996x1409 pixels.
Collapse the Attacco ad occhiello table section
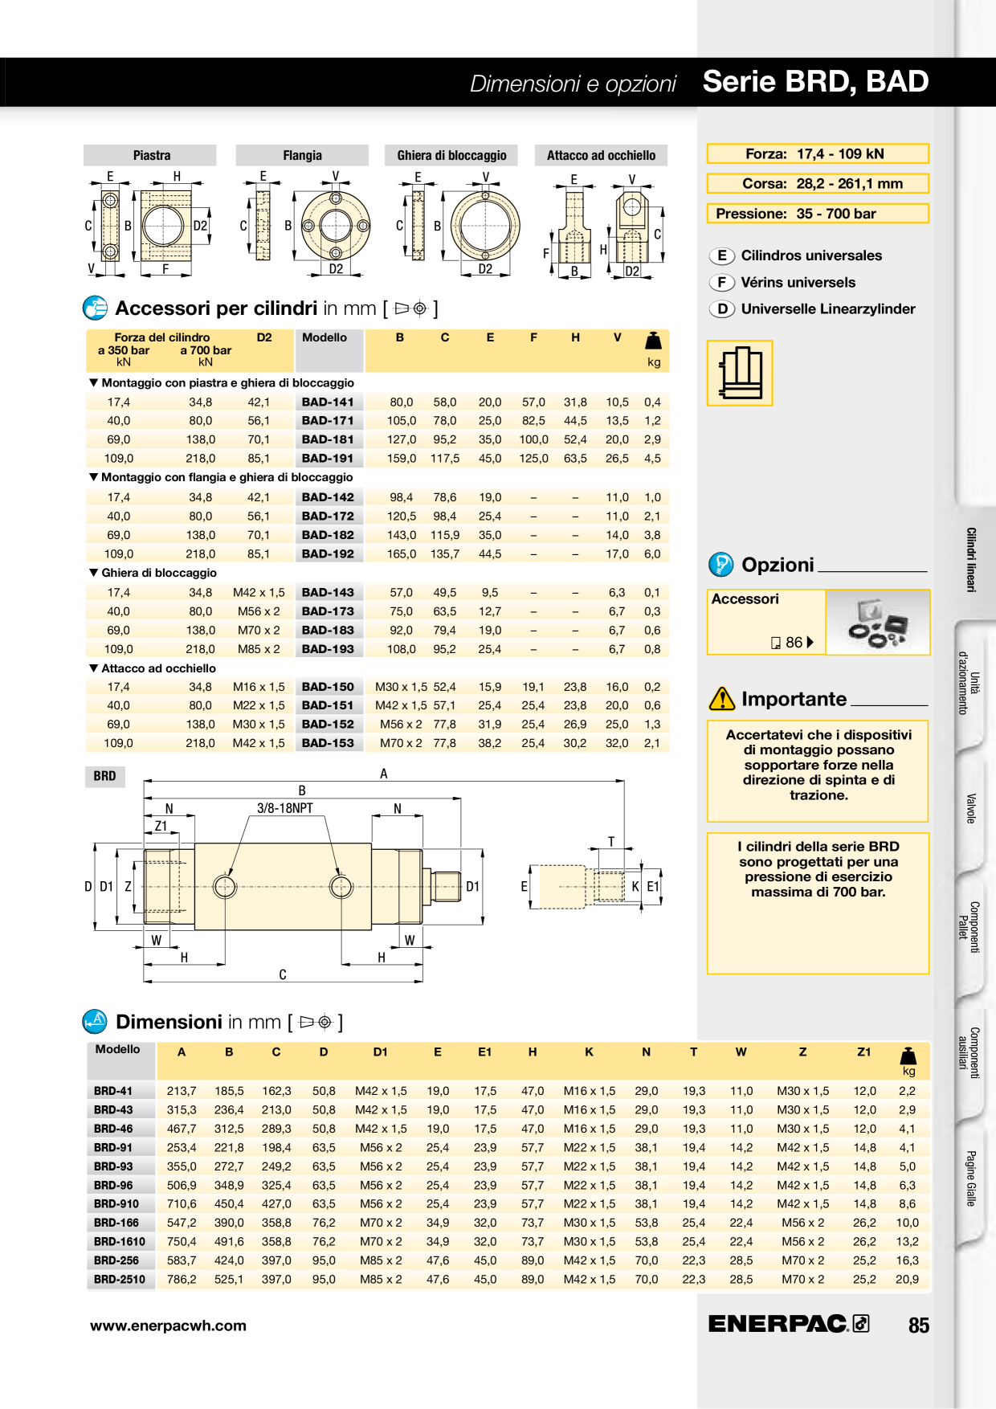[x=152, y=668]
